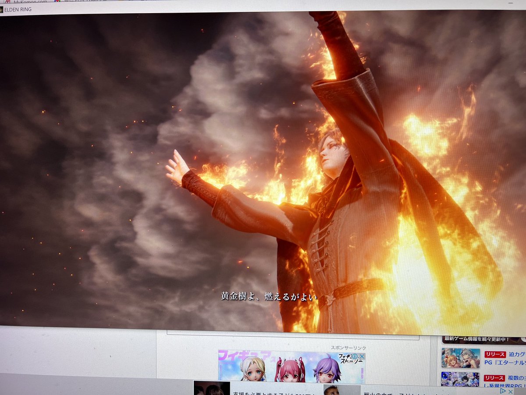Click the ELDEN RING window icon
The width and height of the screenshot is (526, 395).
click(1, 9)
